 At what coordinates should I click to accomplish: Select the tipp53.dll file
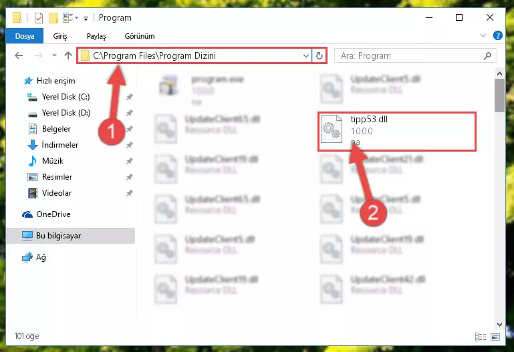click(397, 132)
